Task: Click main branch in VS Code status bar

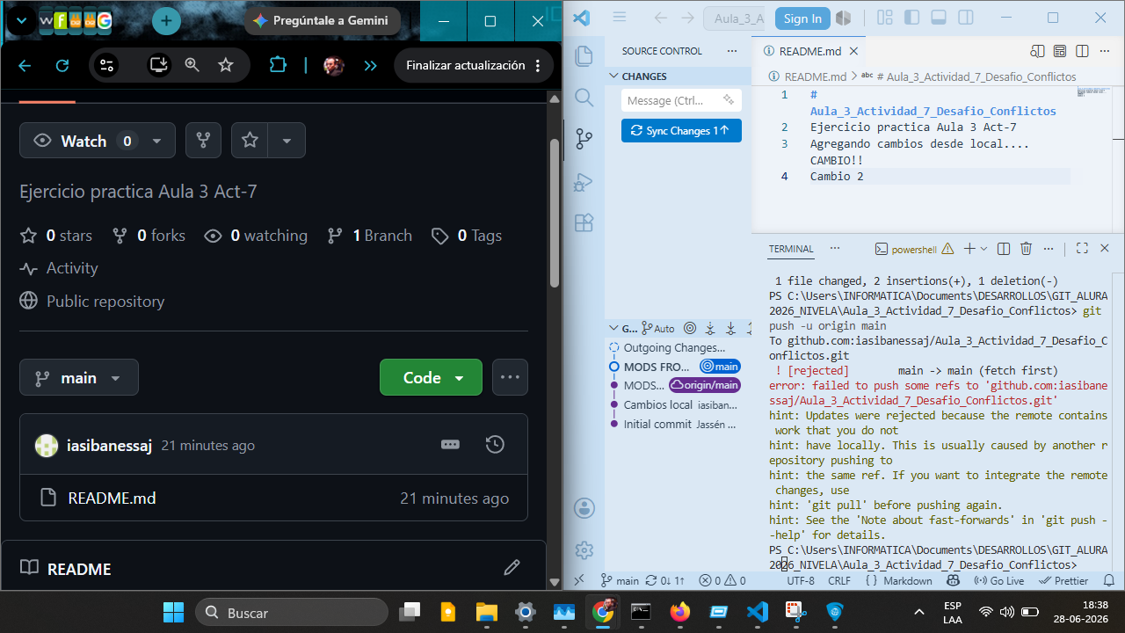Action: (620, 581)
